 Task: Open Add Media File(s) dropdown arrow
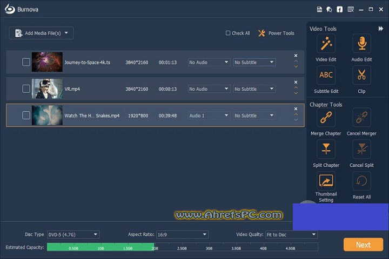[x=66, y=33]
